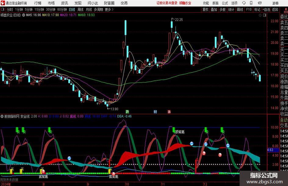Click the MA20: 18.71 value
The image size is (288, 186).
click(x=68, y=15)
